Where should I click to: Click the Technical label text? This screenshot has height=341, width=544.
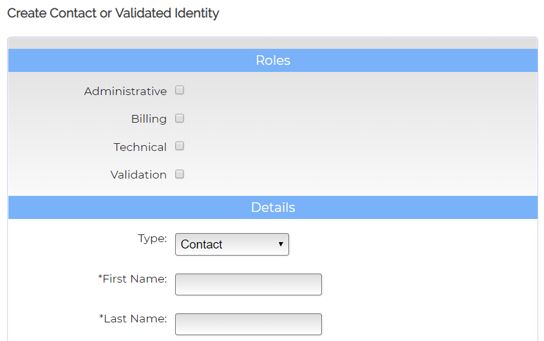tap(140, 147)
